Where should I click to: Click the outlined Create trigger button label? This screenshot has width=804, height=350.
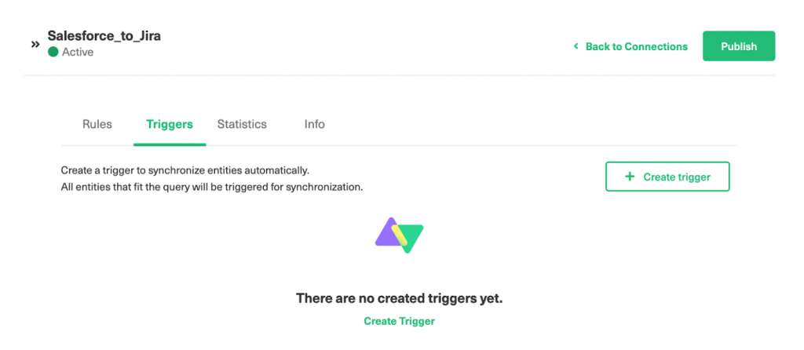coord(677,177)
